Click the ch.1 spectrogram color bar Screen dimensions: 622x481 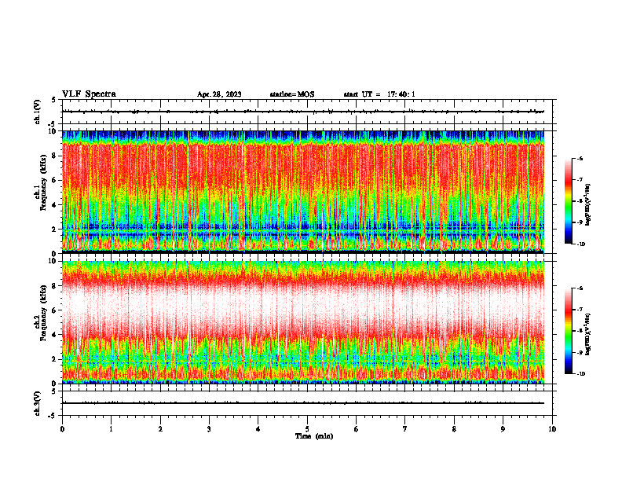tap(568, 201)
